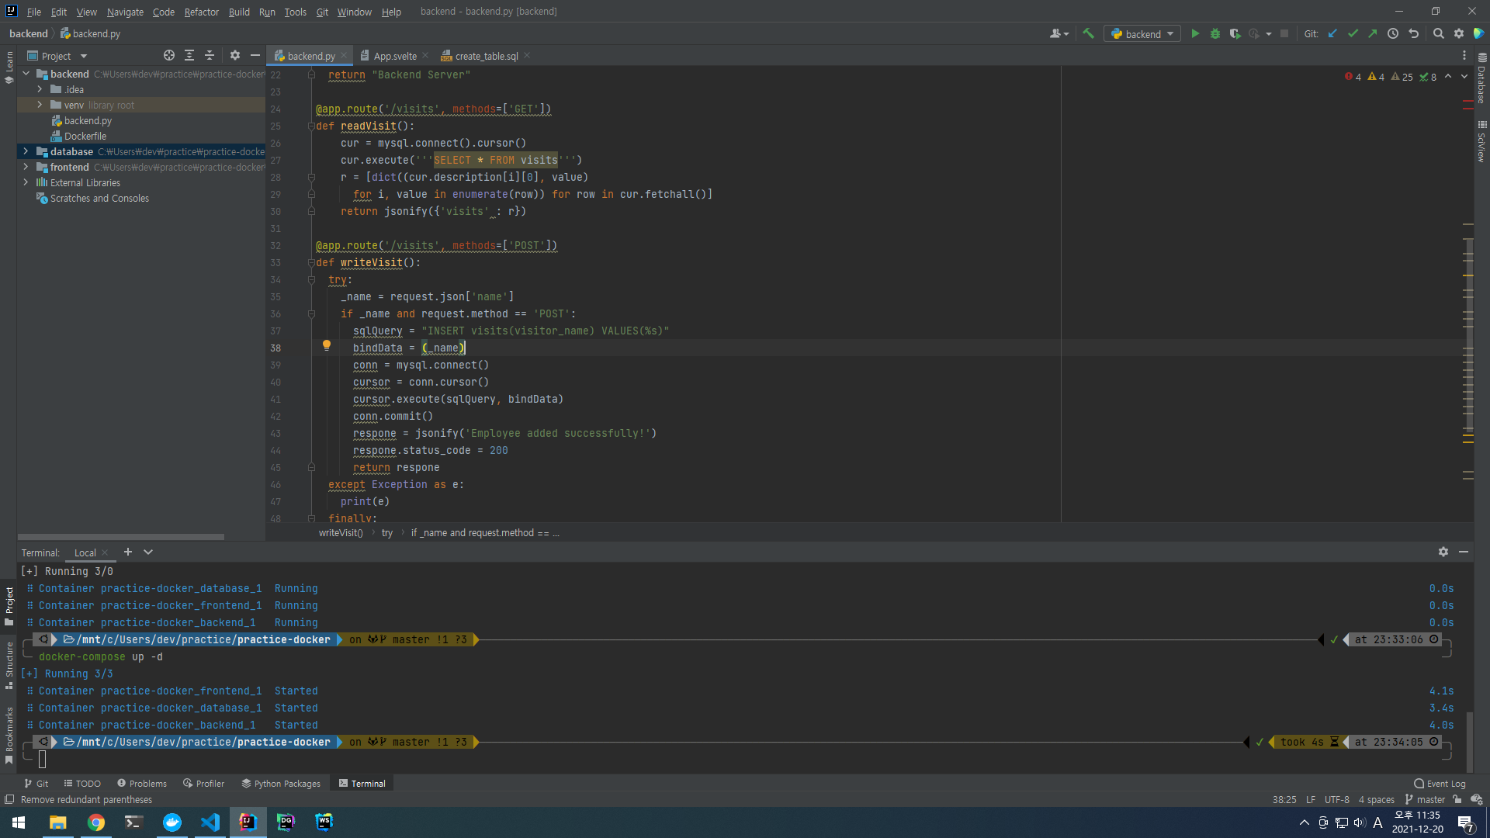Click Search Everywhere magnifier icon
Screen dimensions: 1490x838
[1438, 33]
